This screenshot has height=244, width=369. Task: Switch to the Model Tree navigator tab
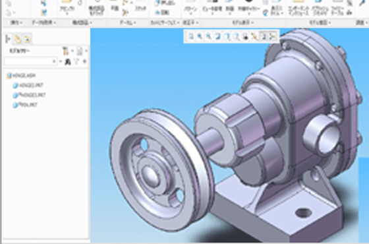(x=8, y=39)
